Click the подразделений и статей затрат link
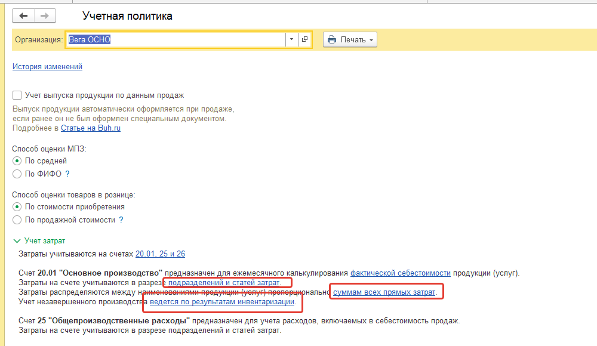This screenshot has height=346, width=597. click(224, 282)
